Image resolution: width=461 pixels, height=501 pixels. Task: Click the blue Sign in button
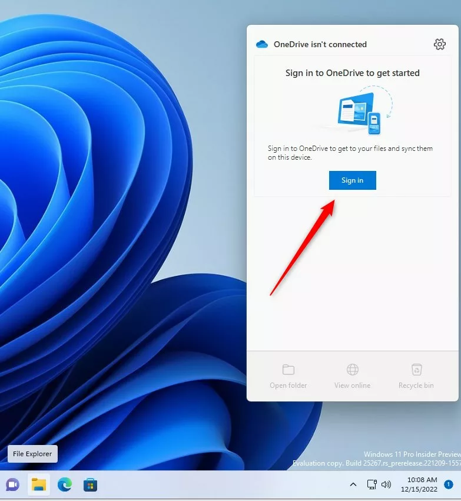(353, 180)
